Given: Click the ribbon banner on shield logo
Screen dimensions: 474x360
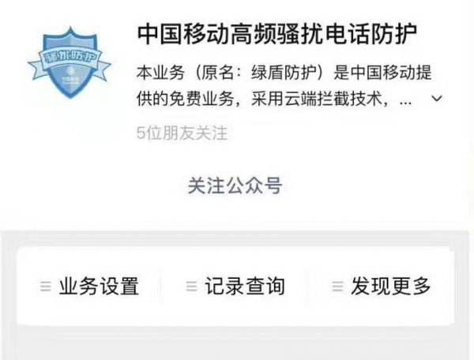Looking at the screenshot, I should coord(70,62).
